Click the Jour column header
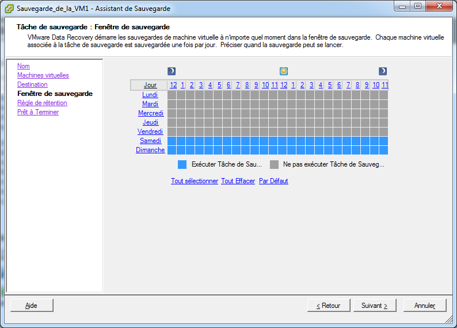 click(150, 85)
